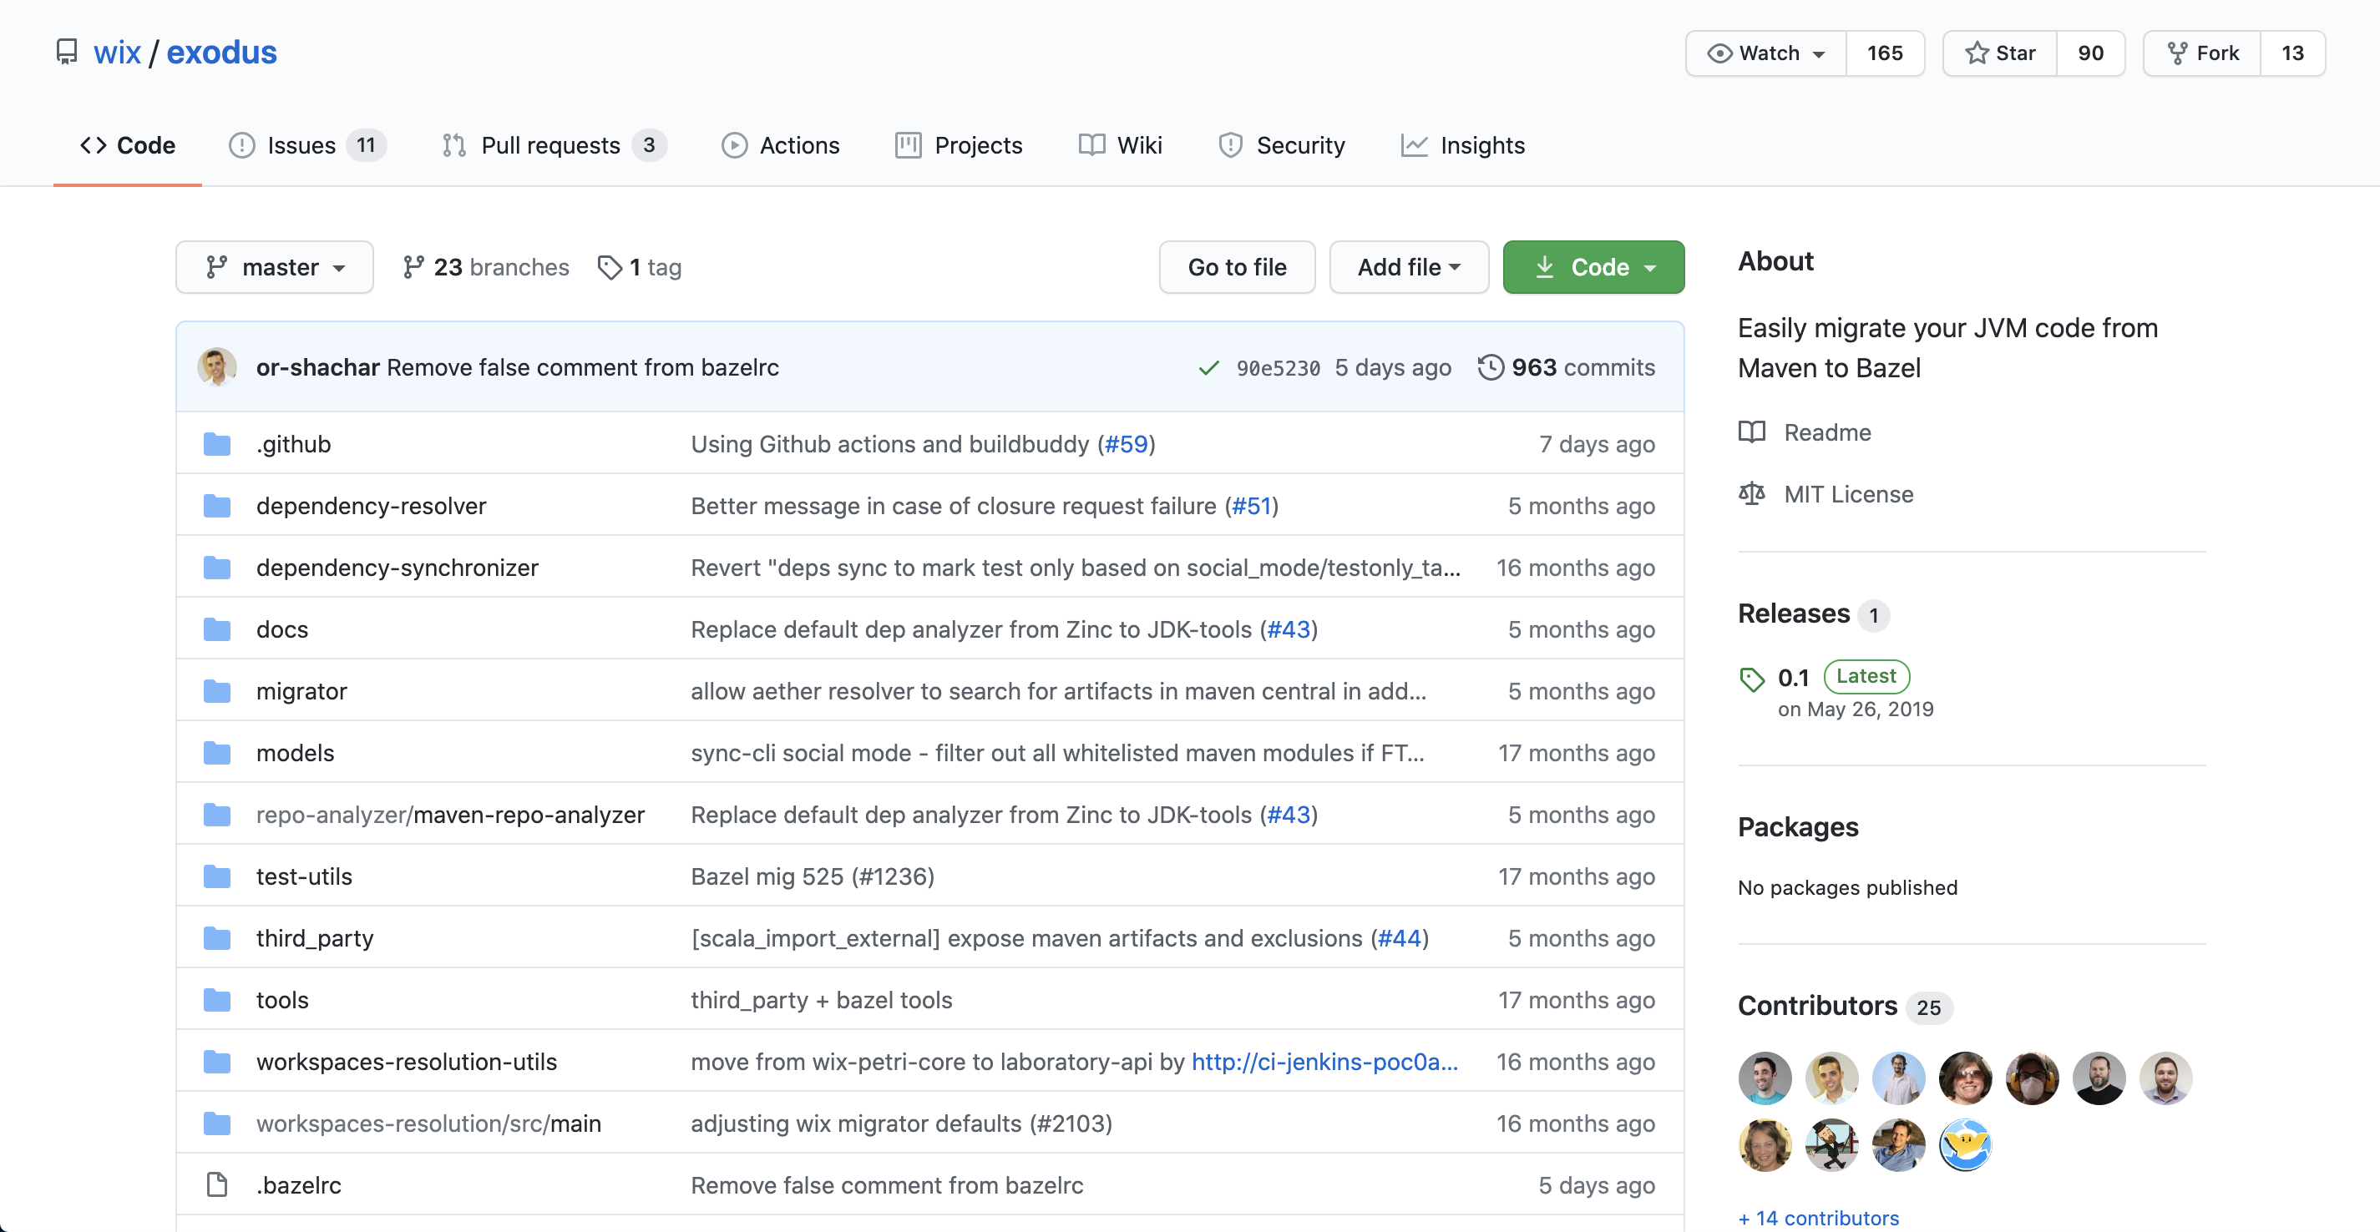Image resolution: width=2380 pixels, height=1232 pixels.
Task: Click the Go to file button
Action: click(1236, 268)
